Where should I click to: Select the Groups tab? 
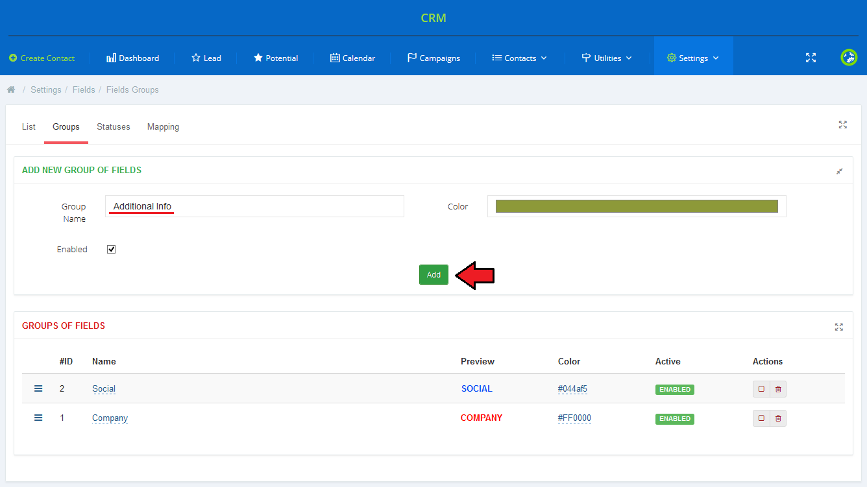(66, 126)
